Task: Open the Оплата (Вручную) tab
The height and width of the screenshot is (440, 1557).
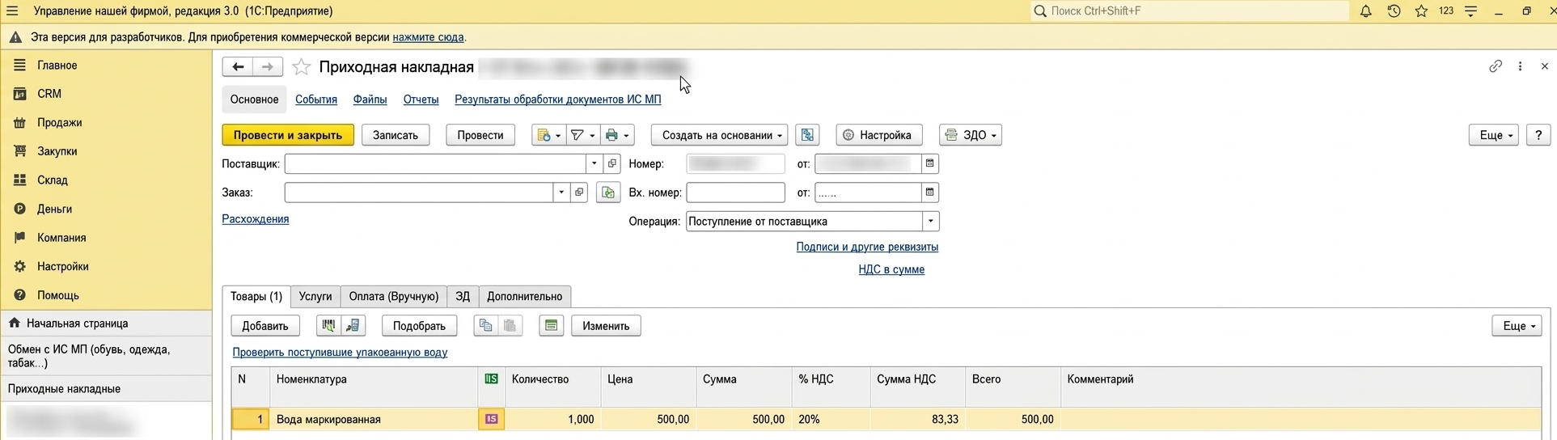Action: [x=394, y=296]
